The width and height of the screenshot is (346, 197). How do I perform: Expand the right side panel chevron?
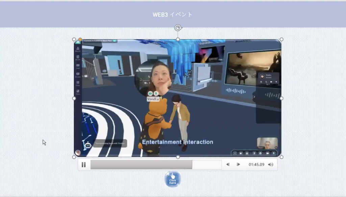coord(254,97)
